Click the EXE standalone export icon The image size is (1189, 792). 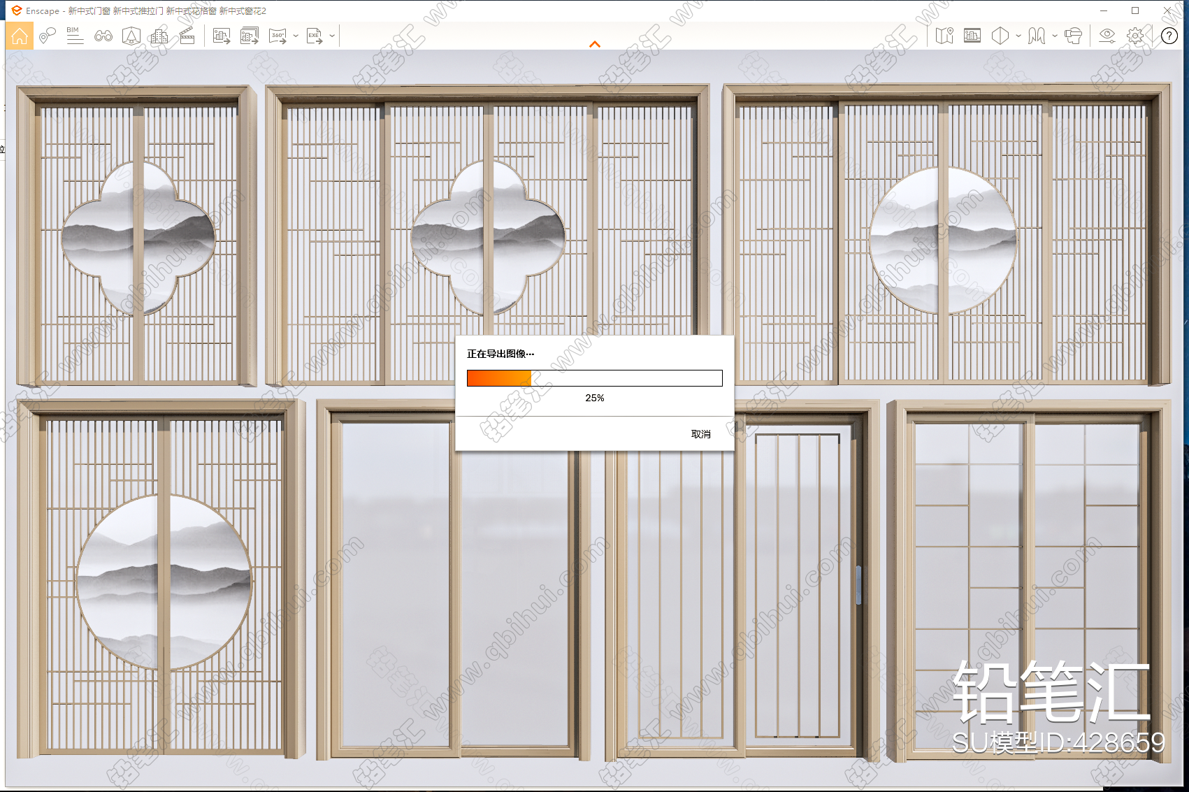click(315, 36)
